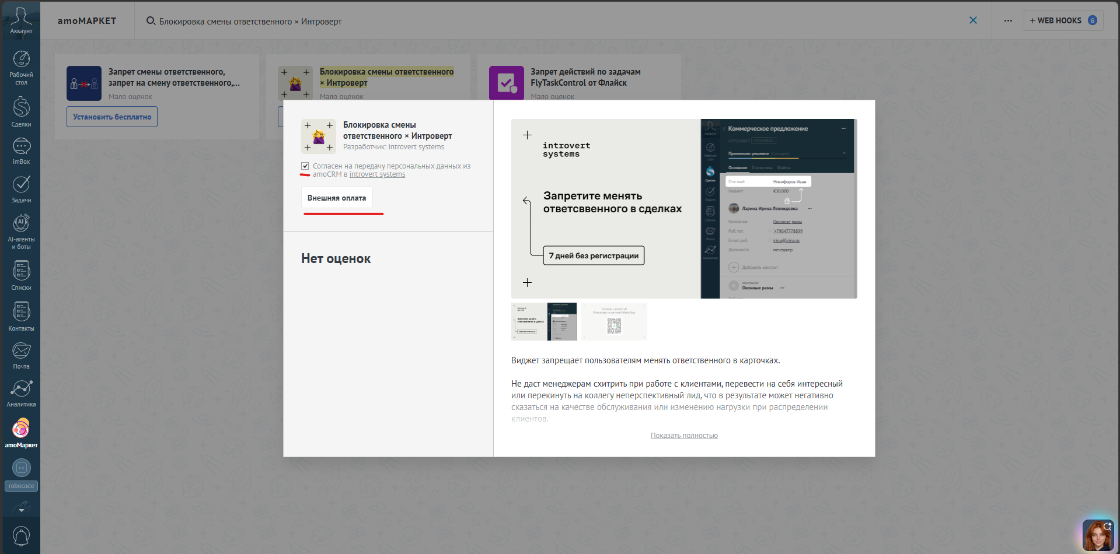Viewport: 1120px width, 554px height.
Task: Select the QR code thumbnail
Action: [x=614, y=321]
